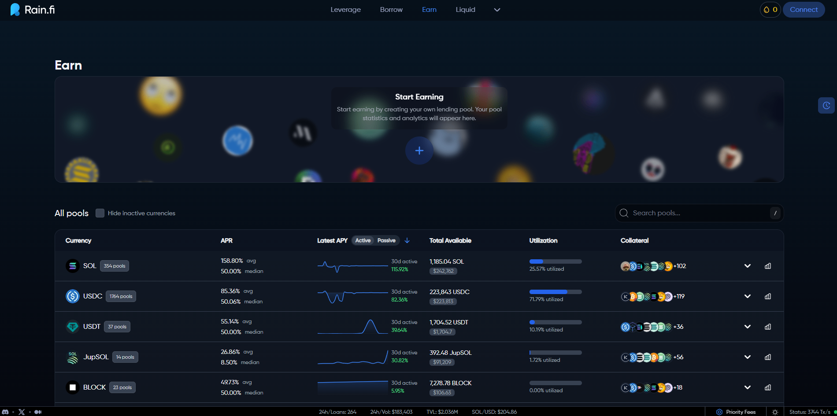This screenshot has height=416, width=837.
Task: Go to the Borrow tab
Action: click(x=391, y=10)
